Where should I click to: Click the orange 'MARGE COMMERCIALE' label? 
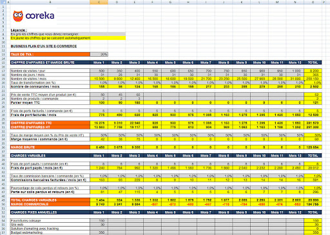[50, 204]
